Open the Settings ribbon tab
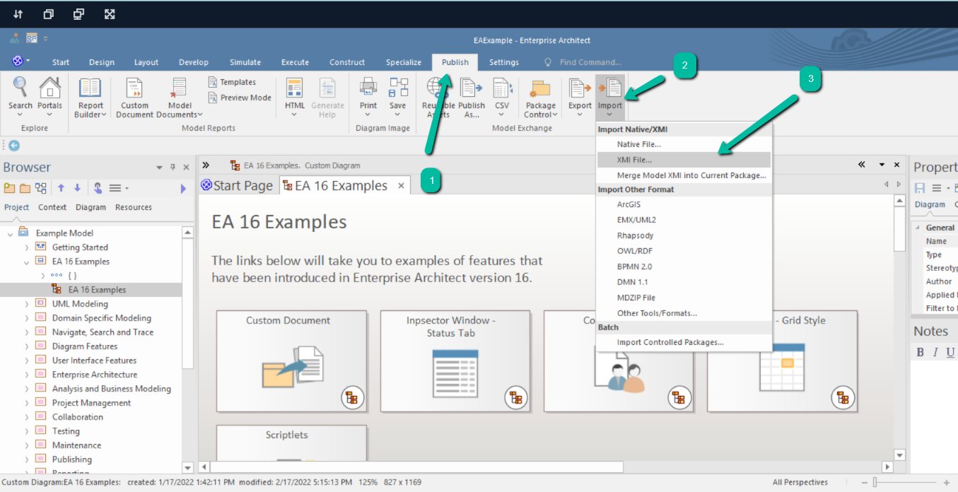 pos(504,62)
